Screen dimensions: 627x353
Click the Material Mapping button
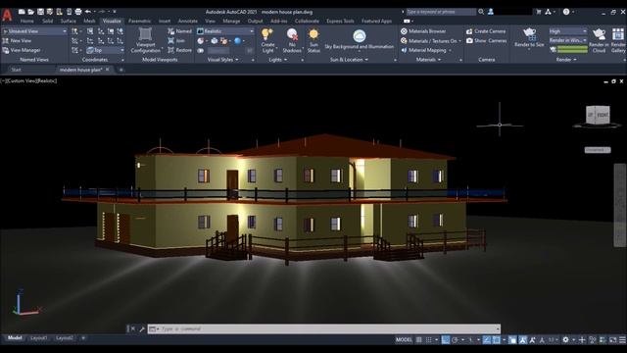[x=425, y=50]
